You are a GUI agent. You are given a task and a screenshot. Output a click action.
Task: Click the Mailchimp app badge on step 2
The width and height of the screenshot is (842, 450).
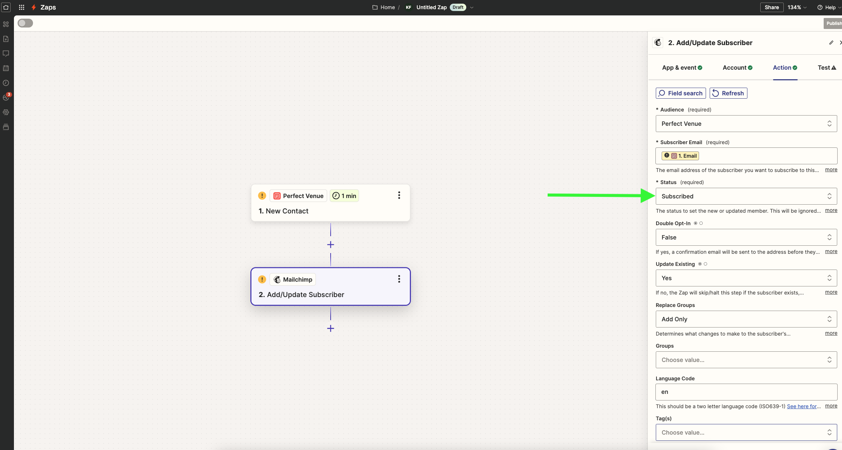(x=293, y=279)
